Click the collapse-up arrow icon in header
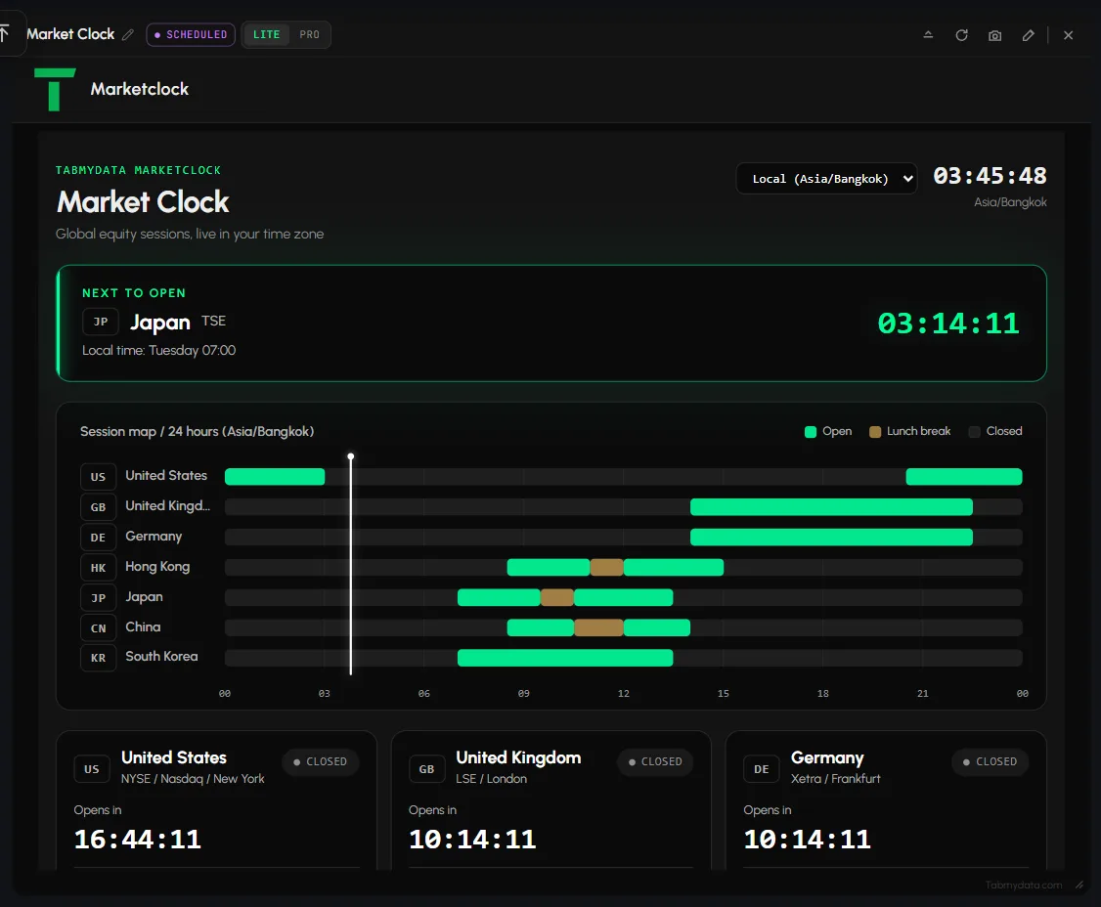This screenshot has height=907, width=1101. (x=928, y=34)
